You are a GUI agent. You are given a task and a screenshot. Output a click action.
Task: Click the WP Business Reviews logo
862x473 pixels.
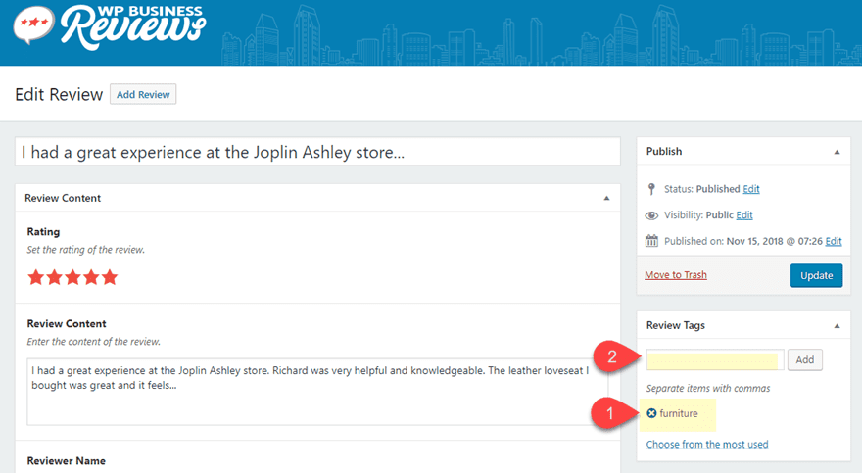tap(110, 26)
